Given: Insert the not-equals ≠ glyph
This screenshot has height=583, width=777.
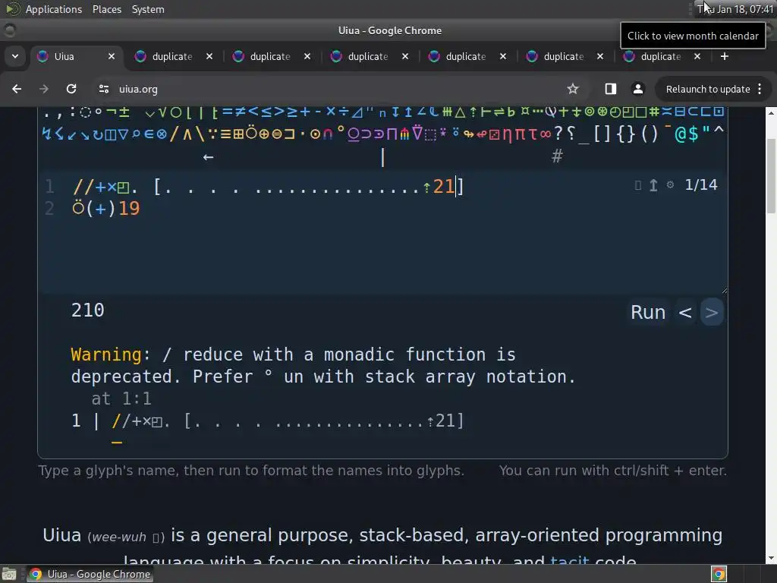Looking at the screenshot, I should pyautogui.click(x=240, y=112).
